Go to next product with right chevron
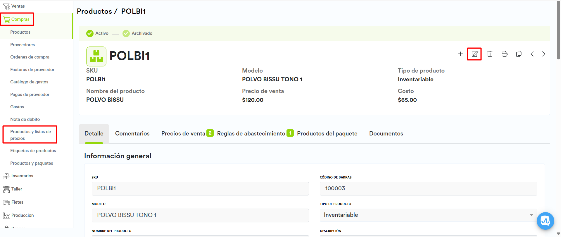The image size is (561, 237). 543,54
